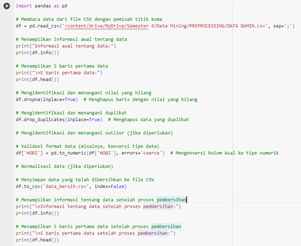
Task: Click the df.drop_duplicates(inplace=True) statement
Action: tap(59, 120)
